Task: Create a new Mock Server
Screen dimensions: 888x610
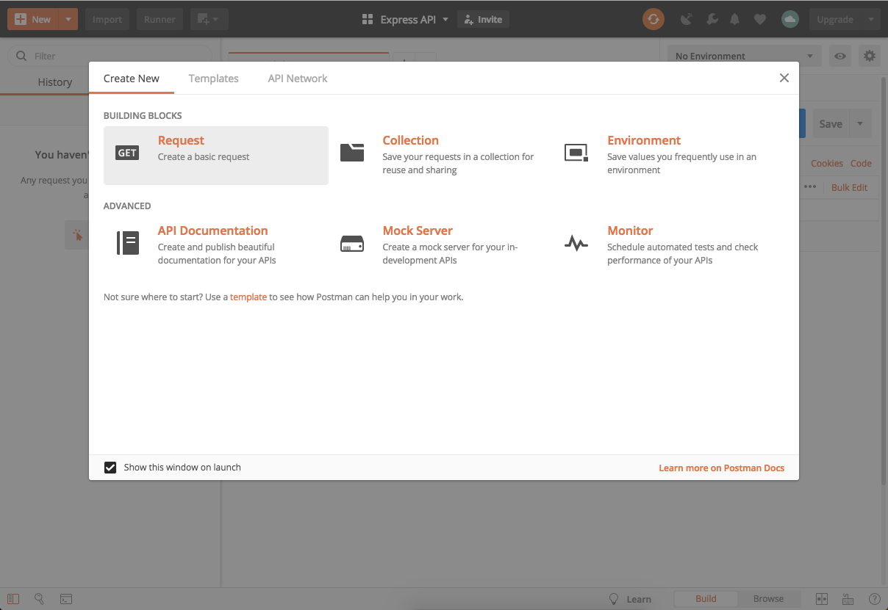Action: pyautogui.click(x=418, y=230)
